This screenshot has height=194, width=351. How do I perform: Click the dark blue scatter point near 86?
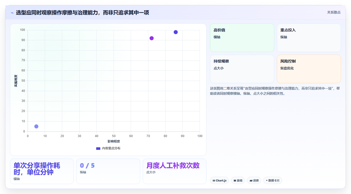point(175,32)
